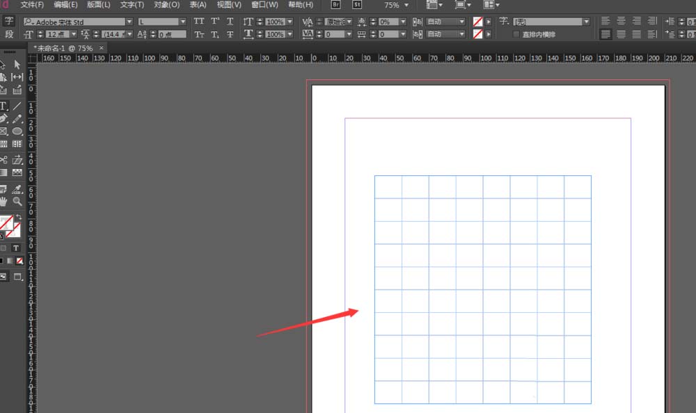Apply formatting to text (T icon)
Screen dimensions: 696x413
click(16, 248)
